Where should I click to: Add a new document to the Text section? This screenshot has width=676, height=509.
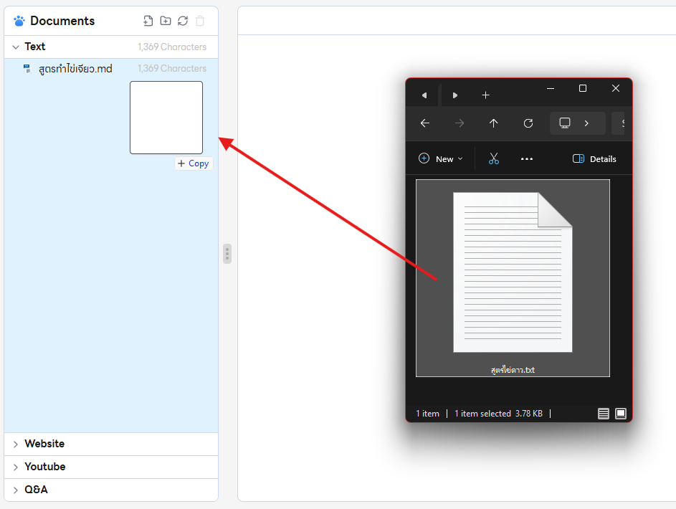point(148,21)
